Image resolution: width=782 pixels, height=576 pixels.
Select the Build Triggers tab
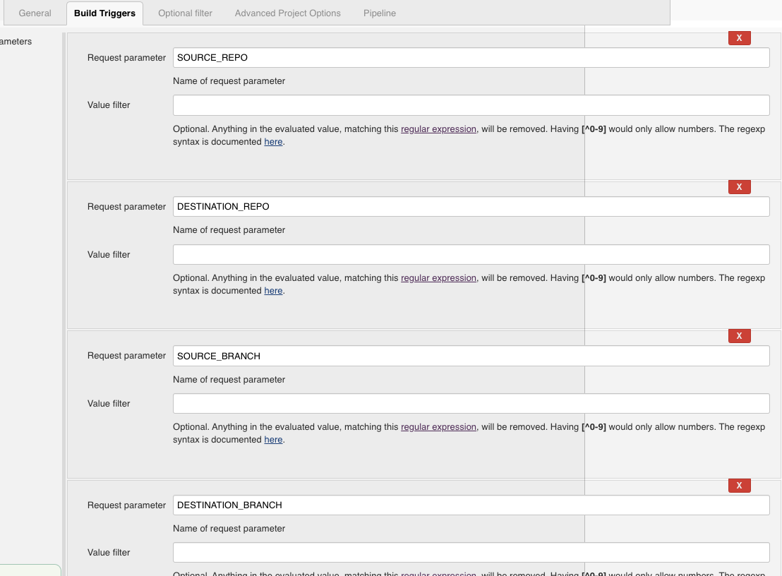[x=104, y=13]
